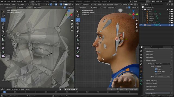Switch to wireframe viewport shading
The width and height of the screenshot is (174, 97).
pyautogui.click(x=64, y=4)
